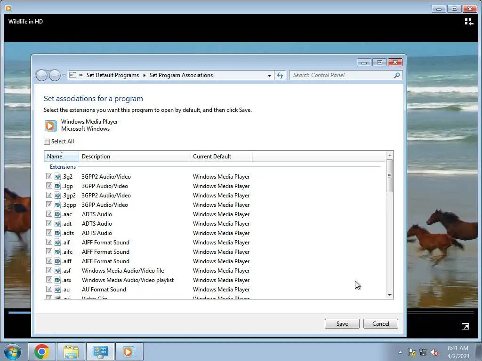Select Windows Media Audio/Video playlist text

128,280
